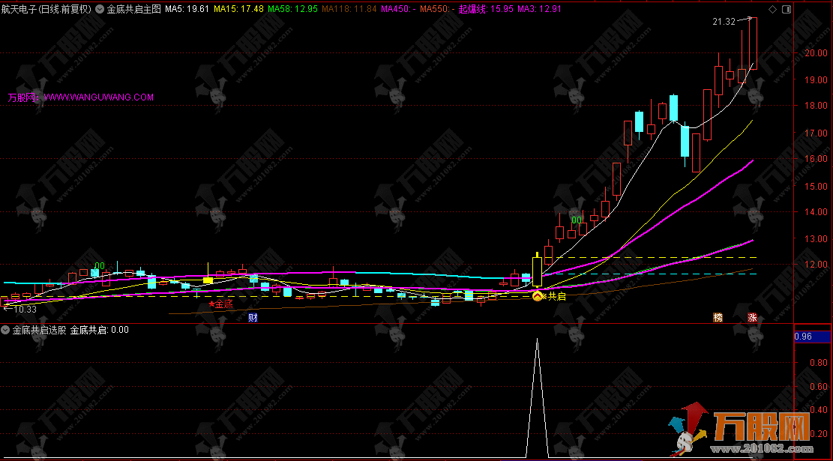Toggle the side panel layout icon
Image resolution: width=833 pixels, height=461 pixels.
point(785,10)
